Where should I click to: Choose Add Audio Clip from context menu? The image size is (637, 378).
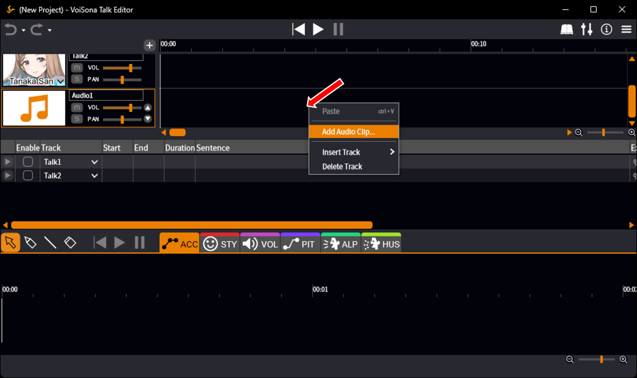(x=354, y=132)
